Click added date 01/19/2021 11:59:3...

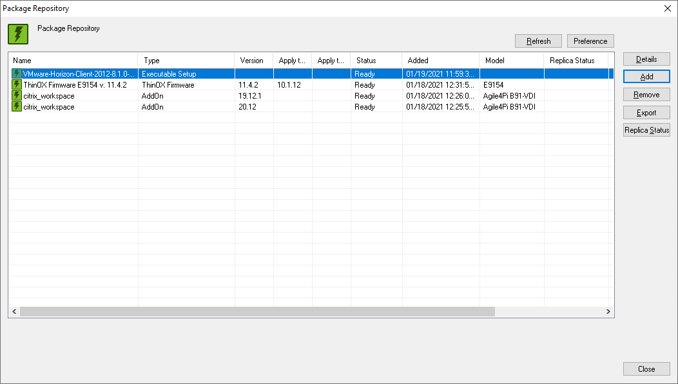(x=440, y=74)
